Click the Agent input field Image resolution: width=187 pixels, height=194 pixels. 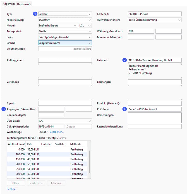click(x=65, y=104)
